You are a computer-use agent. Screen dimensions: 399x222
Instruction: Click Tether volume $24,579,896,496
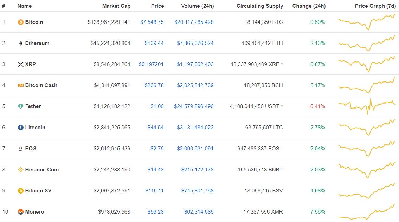click(x=194, y=106)
